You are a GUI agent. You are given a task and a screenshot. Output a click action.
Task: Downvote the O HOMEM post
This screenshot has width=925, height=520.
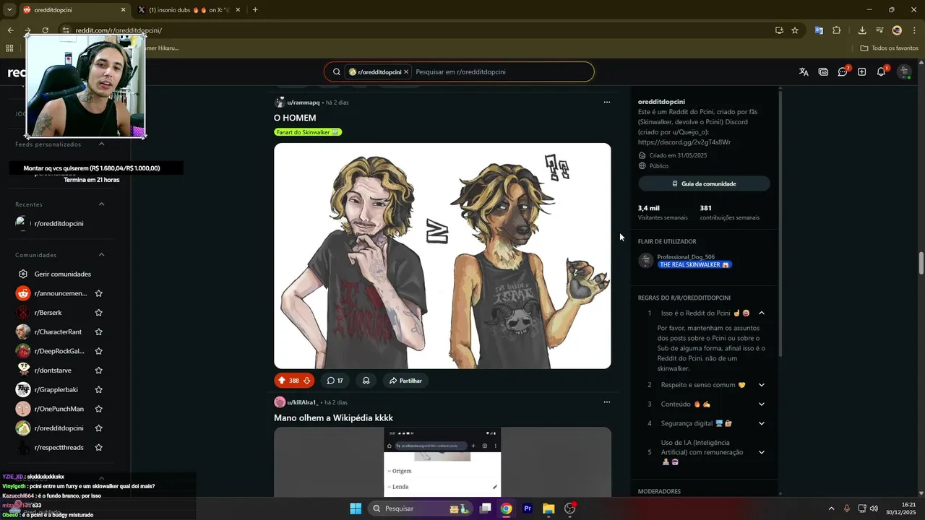tap(306, 381)
